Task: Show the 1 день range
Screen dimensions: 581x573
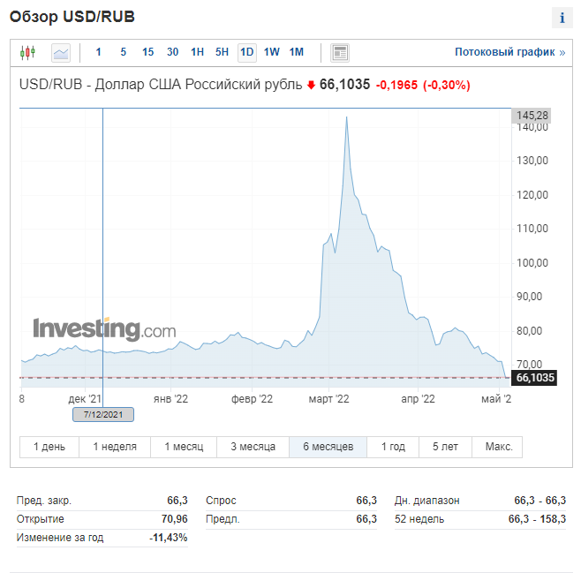Action: [x=49, y=447]
